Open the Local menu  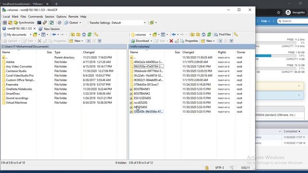click(6, 17)
